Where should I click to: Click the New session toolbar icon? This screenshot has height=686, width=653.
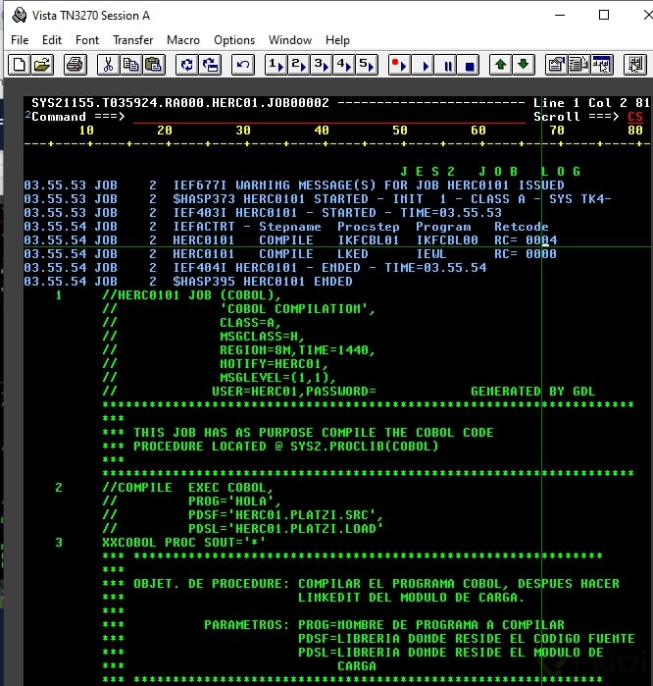click(x=20, y=65)
